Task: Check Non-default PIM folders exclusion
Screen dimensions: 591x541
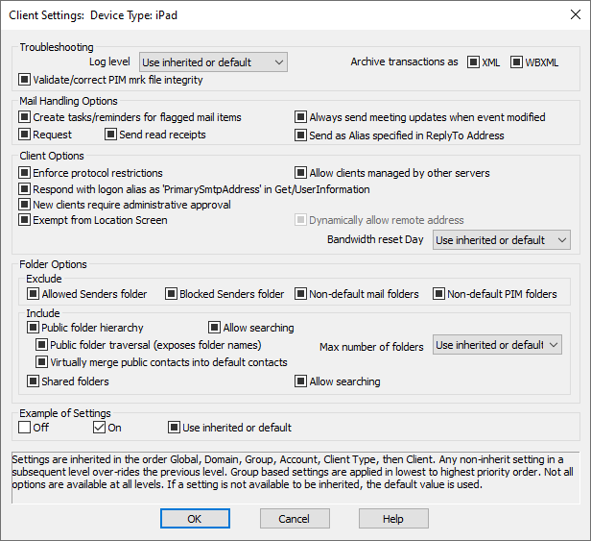Action: [x=438, y=294]
